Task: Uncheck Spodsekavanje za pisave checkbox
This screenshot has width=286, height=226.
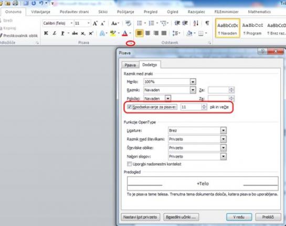Action: [x=129, y=107]
